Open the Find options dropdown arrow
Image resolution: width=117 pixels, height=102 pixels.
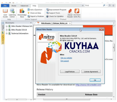[x=107, y=5]
